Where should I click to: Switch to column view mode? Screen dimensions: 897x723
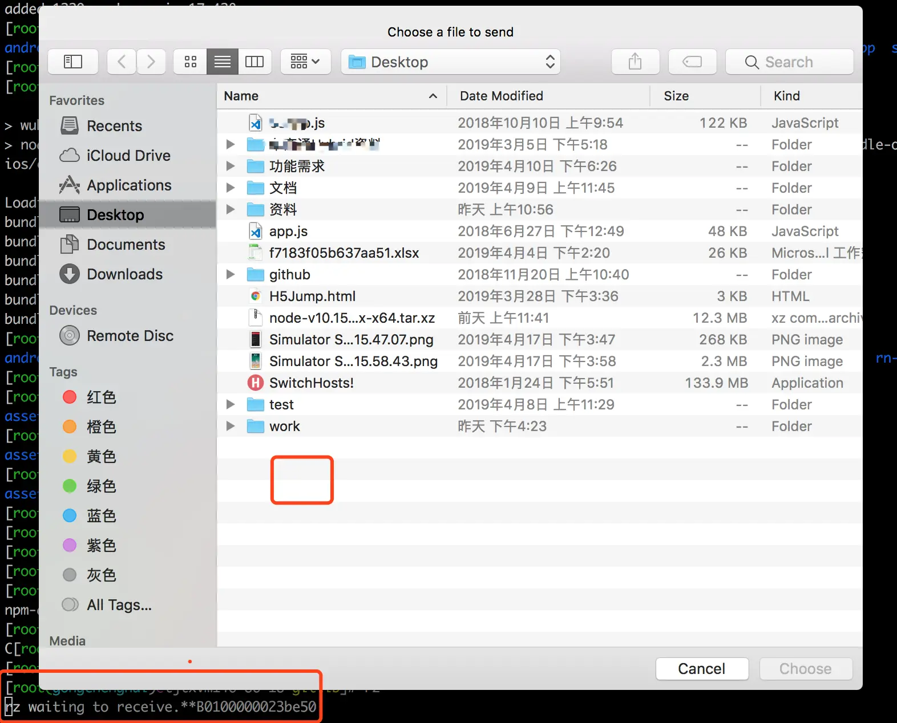[254, 62]
